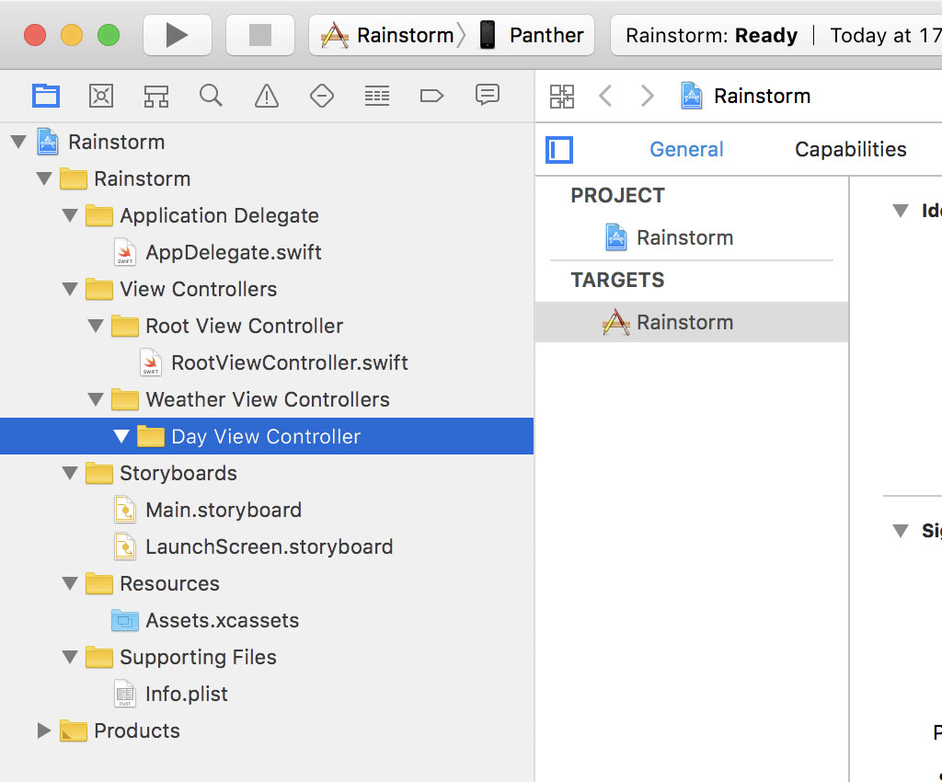Open the Issue navigator warning triangle
Viewport: 942px width, 782px height.
point(266,95)
